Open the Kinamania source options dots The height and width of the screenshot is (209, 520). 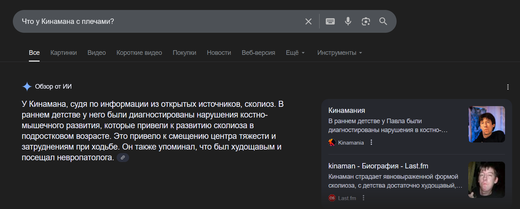[371, 142]
